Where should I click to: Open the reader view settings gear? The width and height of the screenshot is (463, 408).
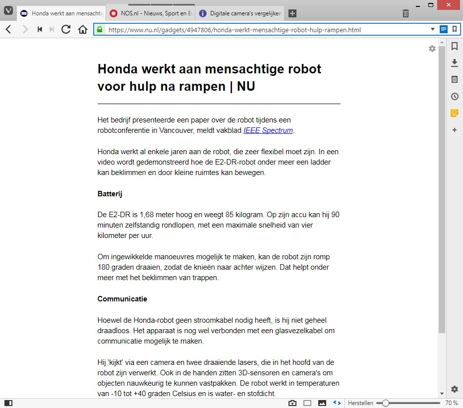pyautogui.click(x=432, y=49)
